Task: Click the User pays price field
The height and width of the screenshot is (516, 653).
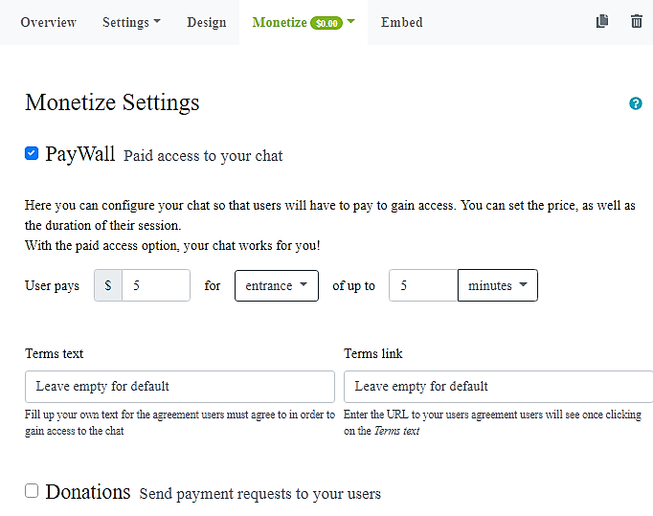Action: [x=156, y=285]
